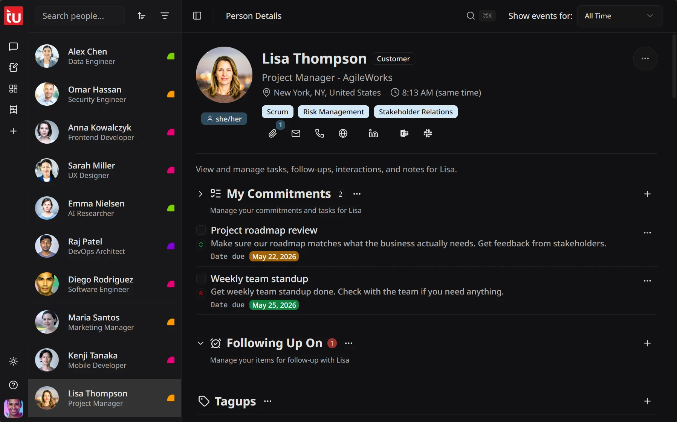
Task: Select Omar Hassan in the people list
Action: point(105,94)
